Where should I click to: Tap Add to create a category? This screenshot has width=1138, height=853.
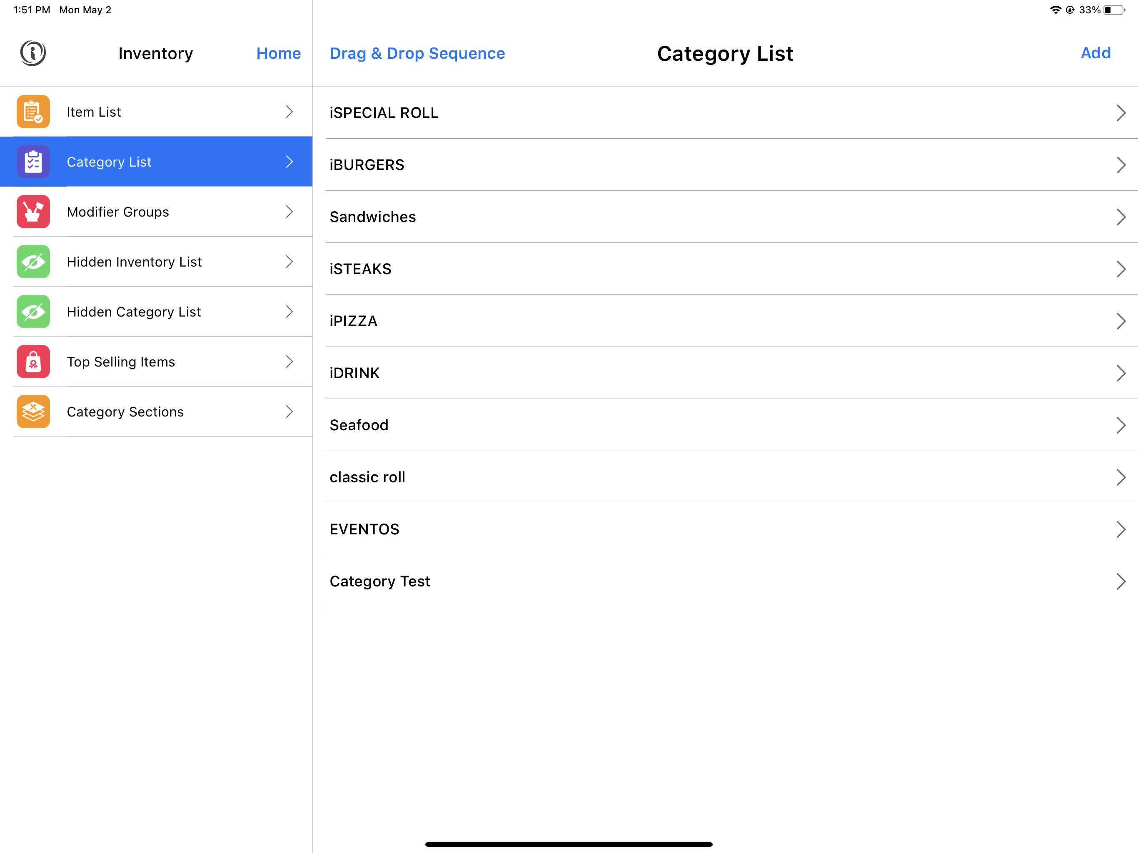(x=1095, y=52)
